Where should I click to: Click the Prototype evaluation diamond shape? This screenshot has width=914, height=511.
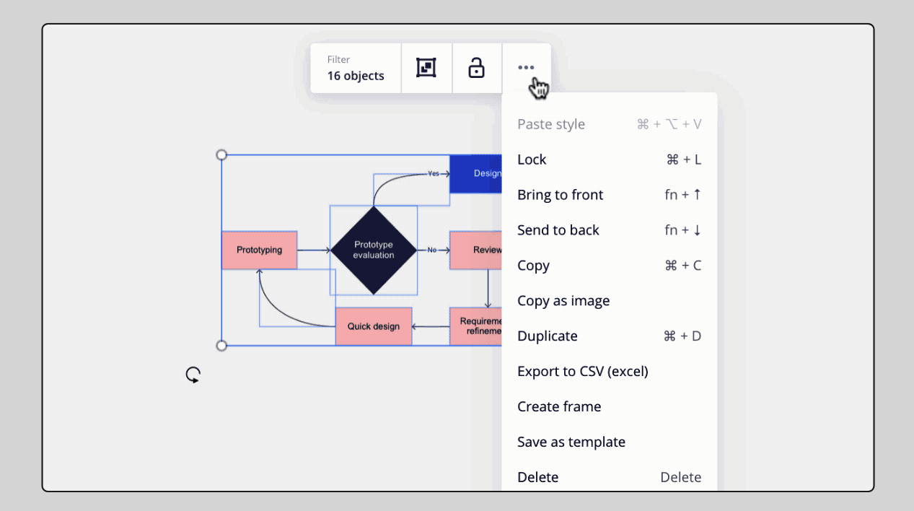click(x=373, y=250)
